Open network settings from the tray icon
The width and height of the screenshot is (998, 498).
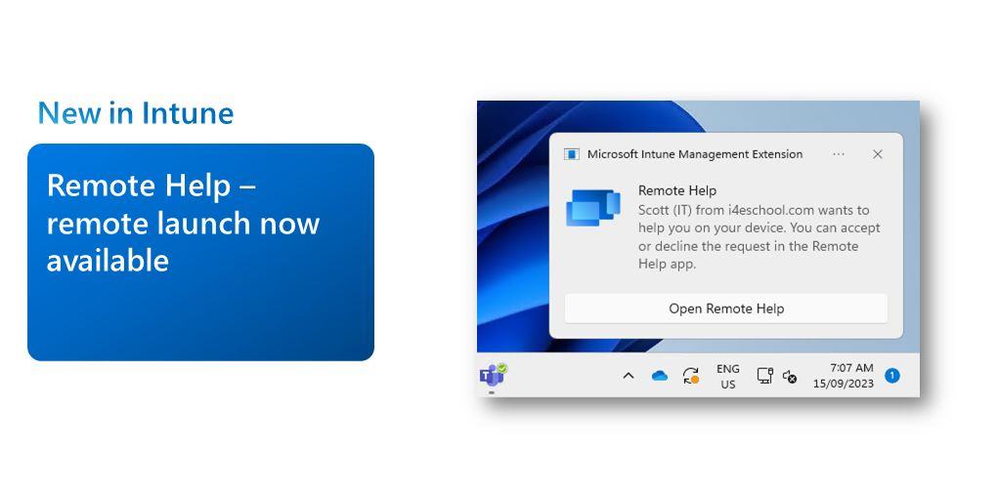click(x=764, y=375)
